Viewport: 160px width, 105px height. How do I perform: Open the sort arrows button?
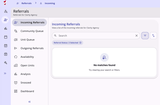tap(153, 36)
